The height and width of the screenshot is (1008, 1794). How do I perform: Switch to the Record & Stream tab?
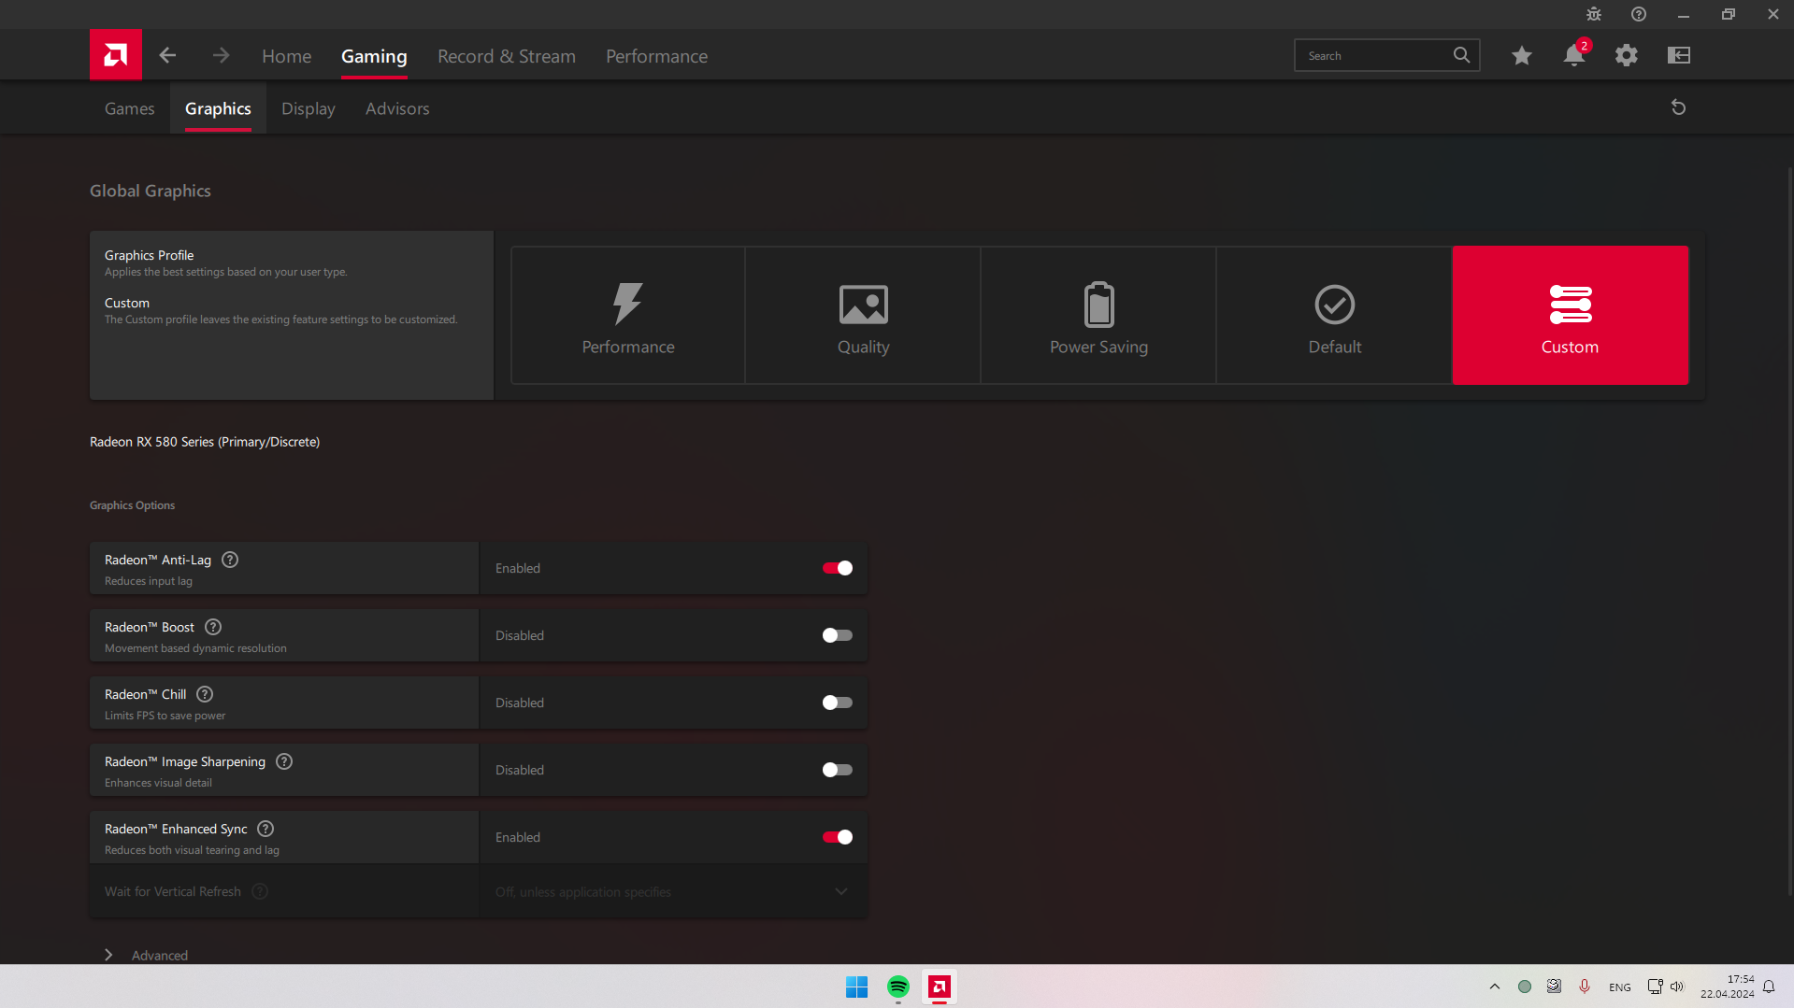pyautogui.click(x=507, y=56)
